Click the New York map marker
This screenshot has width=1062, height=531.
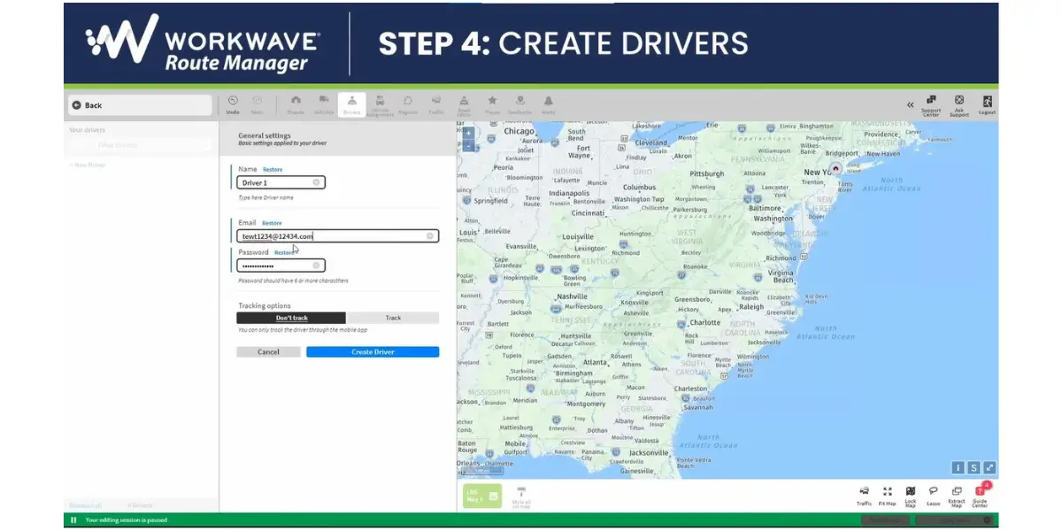(x=835, y=167)
